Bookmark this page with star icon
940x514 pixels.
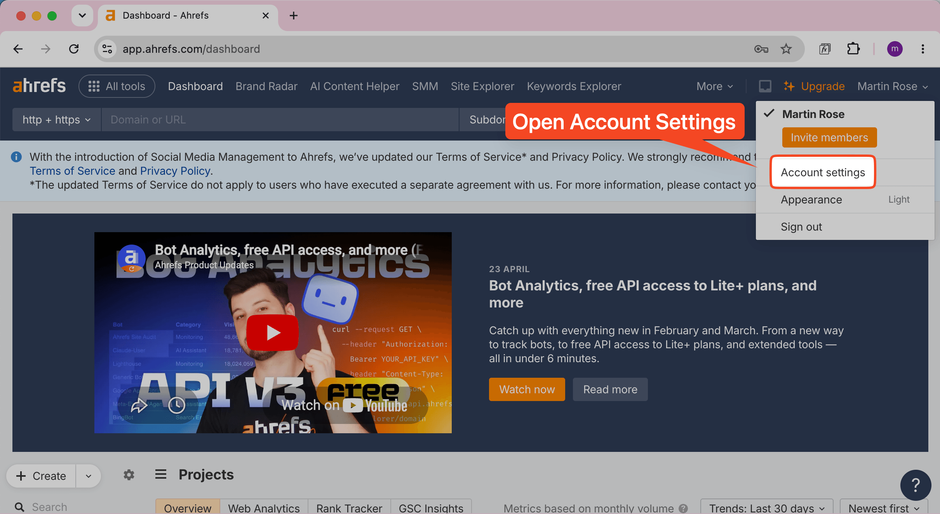point(786,49)
